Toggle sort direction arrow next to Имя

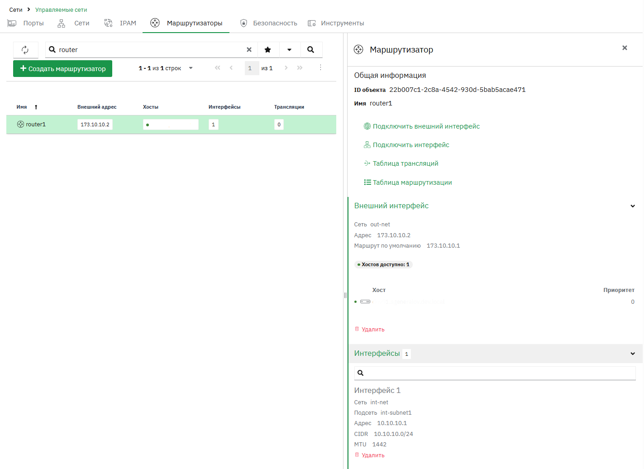click(36, 107)
